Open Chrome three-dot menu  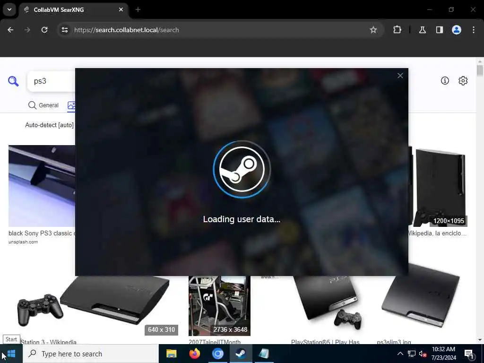coord(474,30)
